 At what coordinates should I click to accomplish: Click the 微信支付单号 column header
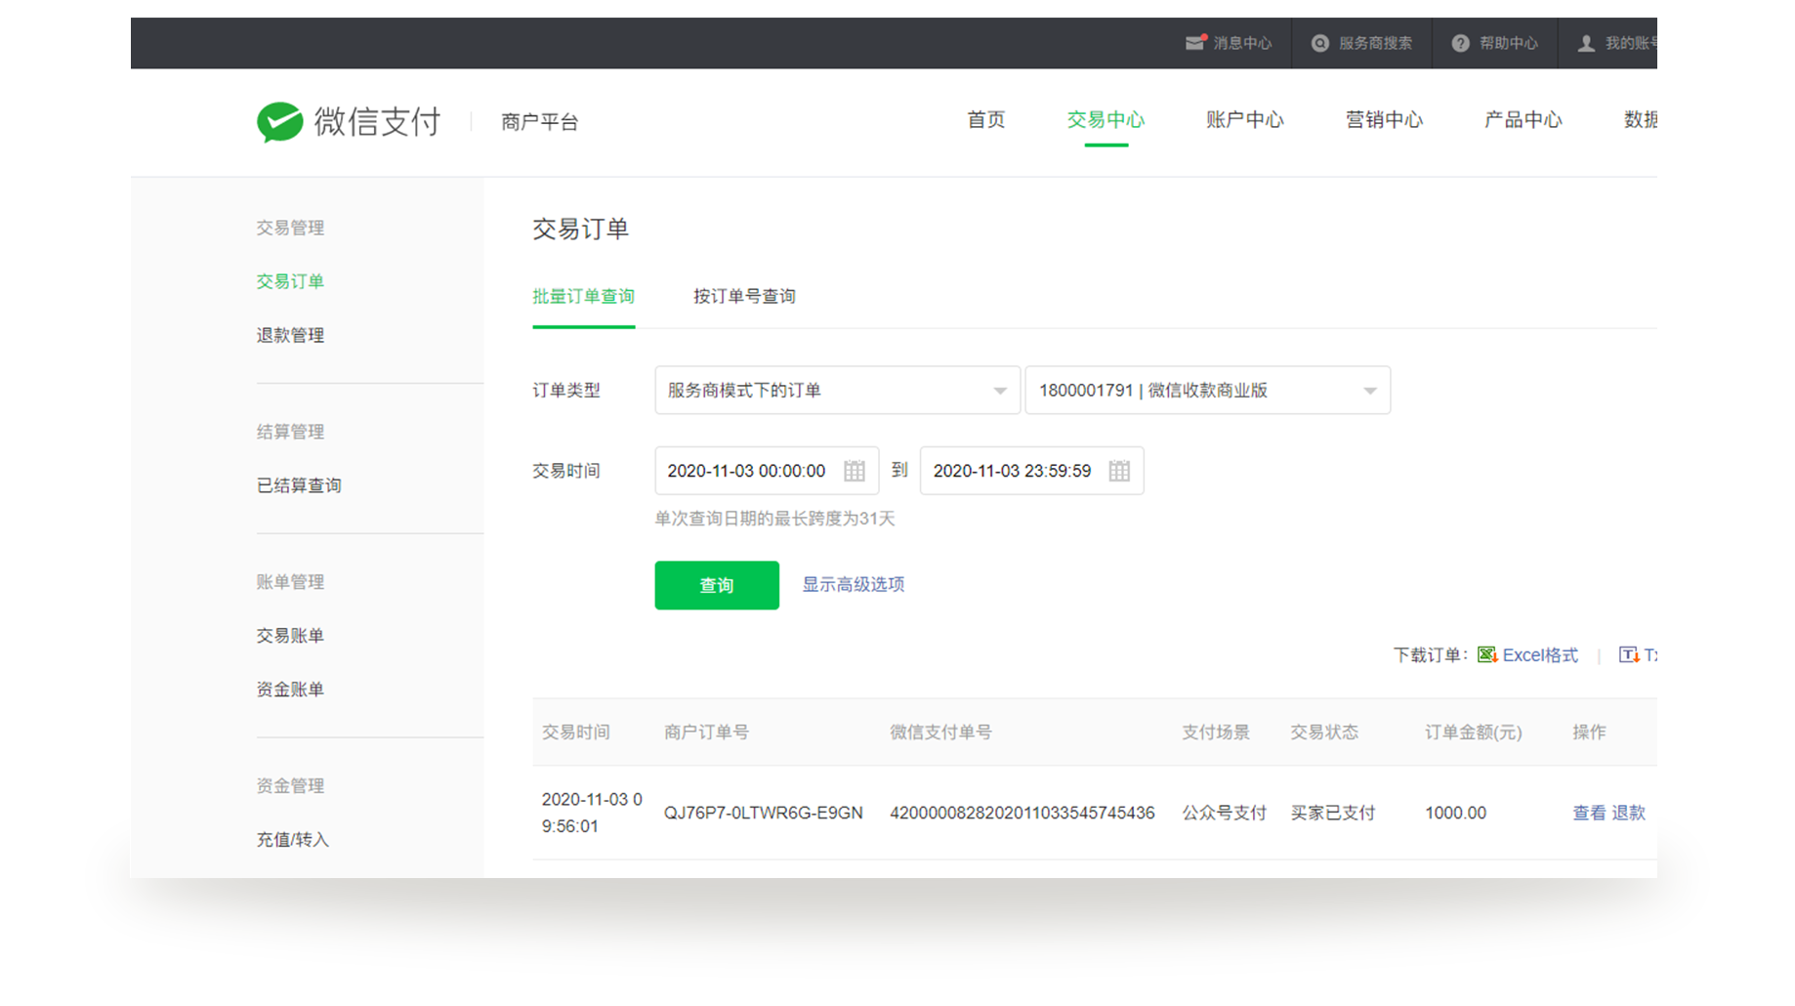[941, 732]
